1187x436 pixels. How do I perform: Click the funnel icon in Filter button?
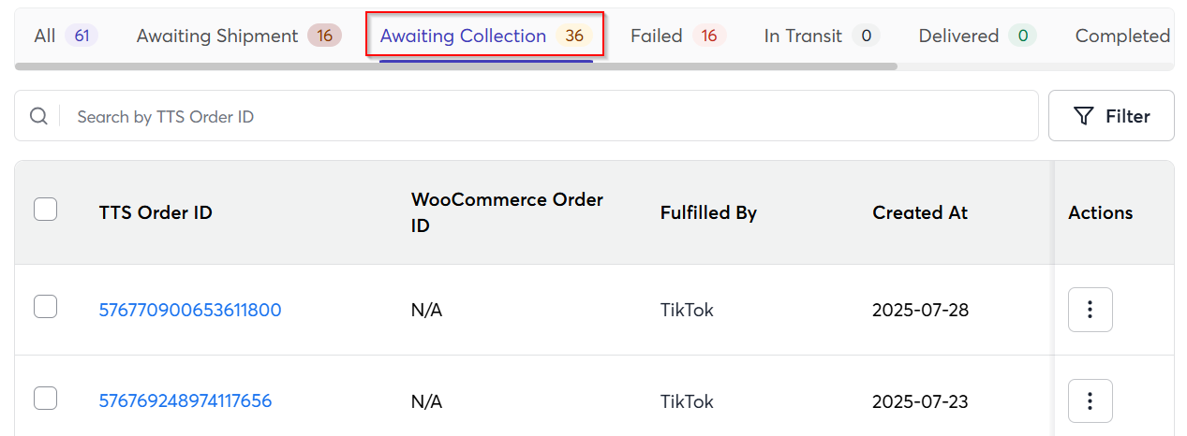(x=1084, y=116)
